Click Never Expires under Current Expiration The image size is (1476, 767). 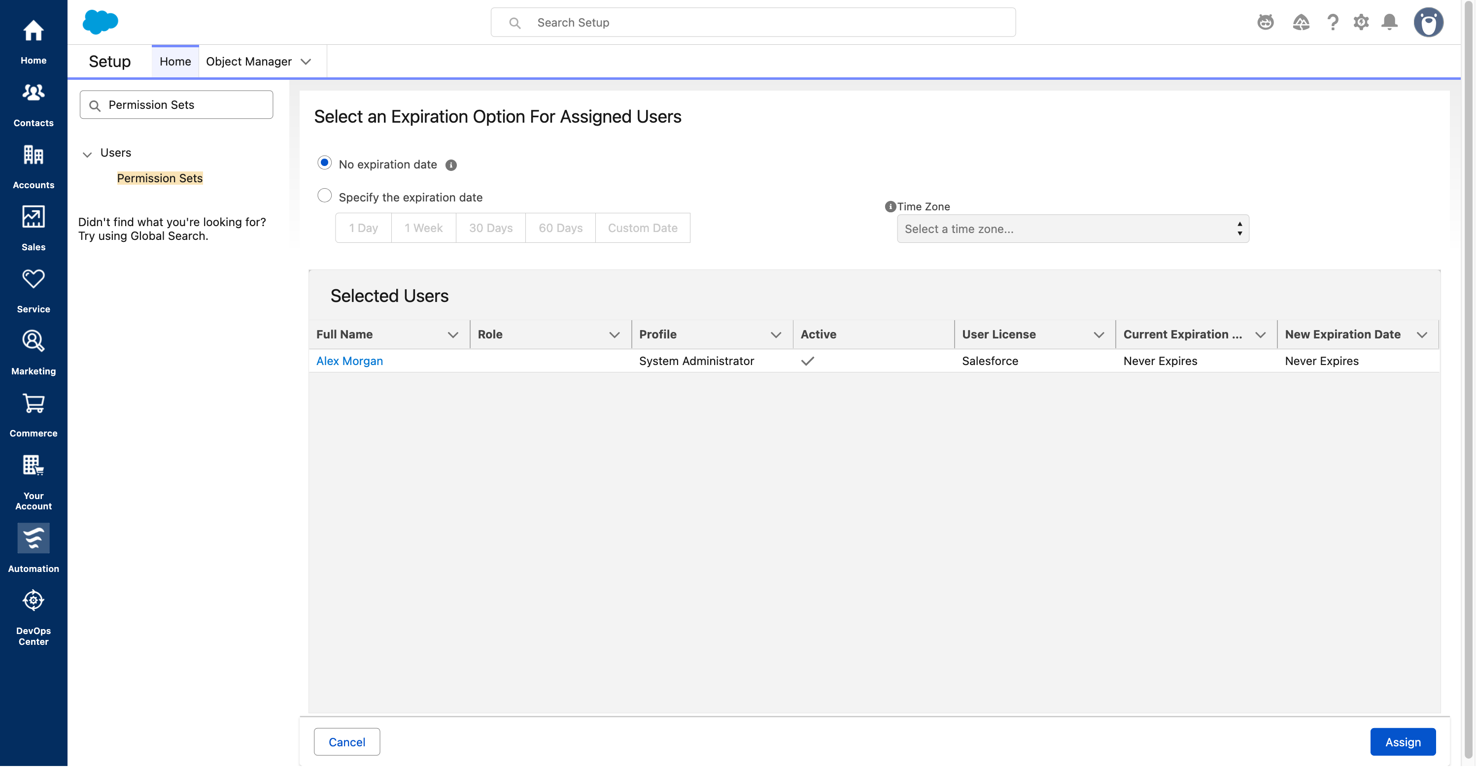tap(1160, 361)
